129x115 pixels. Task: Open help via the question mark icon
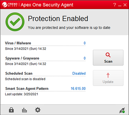point(115,5)
